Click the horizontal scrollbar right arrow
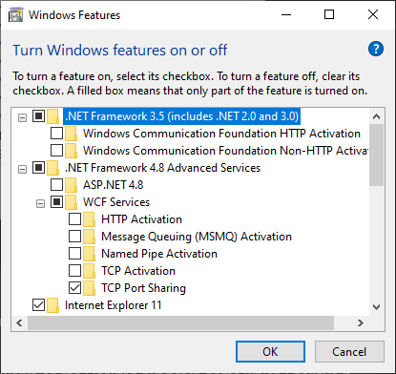 point(361,323)
